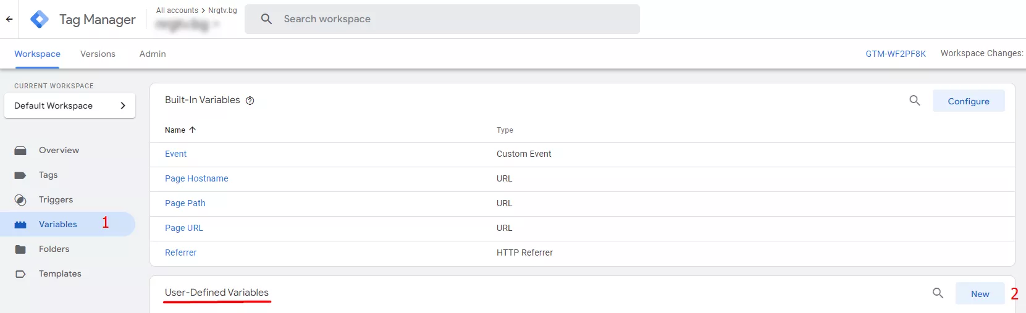Open the Page Path variable link
The height and width of the screenshot is (313, 1026).
click(185, 203)
